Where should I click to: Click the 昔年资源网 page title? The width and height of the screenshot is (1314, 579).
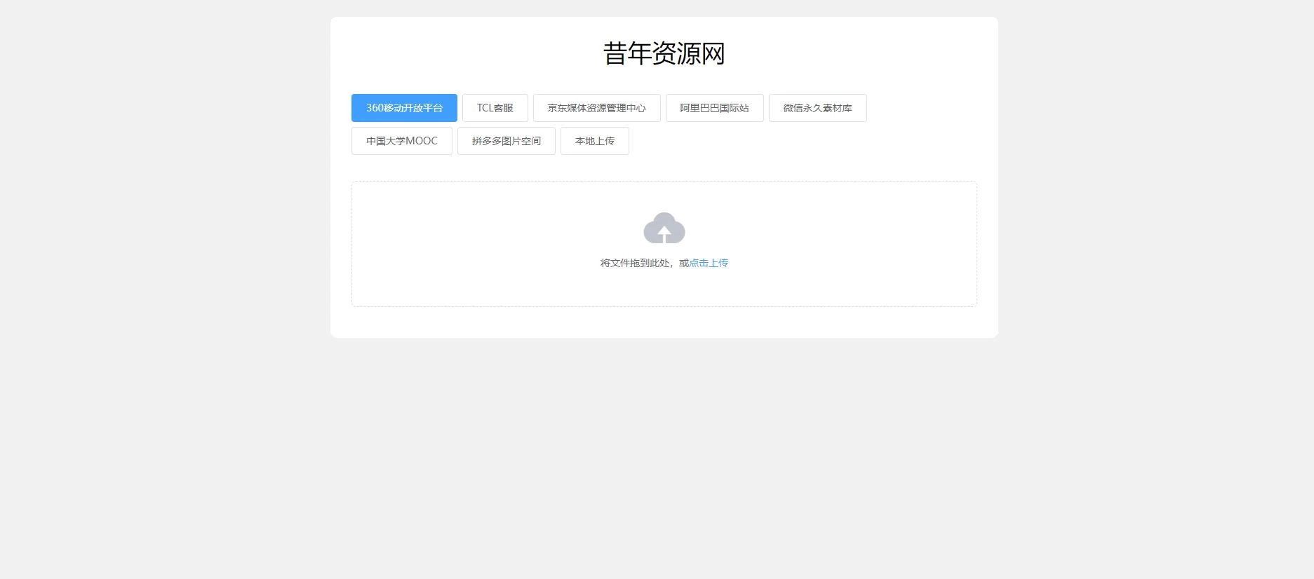(x=664, y=54)
